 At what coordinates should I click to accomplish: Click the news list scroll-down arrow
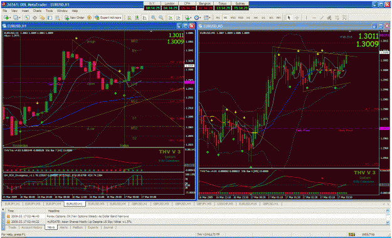pyautogui.click(x=388, y=222)
